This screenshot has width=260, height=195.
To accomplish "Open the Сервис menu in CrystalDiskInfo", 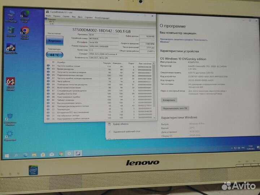I will pyautogui.click(x=66, y=16).
